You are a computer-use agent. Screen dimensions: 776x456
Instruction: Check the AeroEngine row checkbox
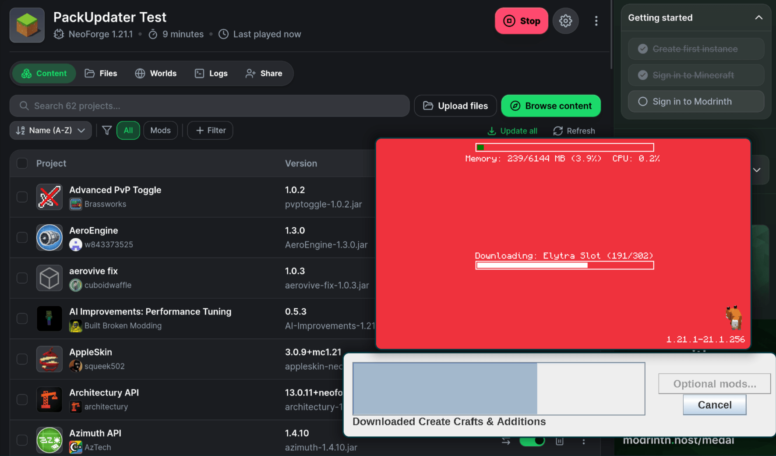click(x=22, y=237)
